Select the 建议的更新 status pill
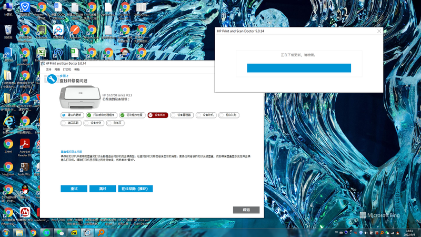Screen dimensions: 421x237 point(72,115)
